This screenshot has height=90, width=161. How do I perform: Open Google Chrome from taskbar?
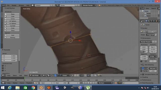coord(33,88)
